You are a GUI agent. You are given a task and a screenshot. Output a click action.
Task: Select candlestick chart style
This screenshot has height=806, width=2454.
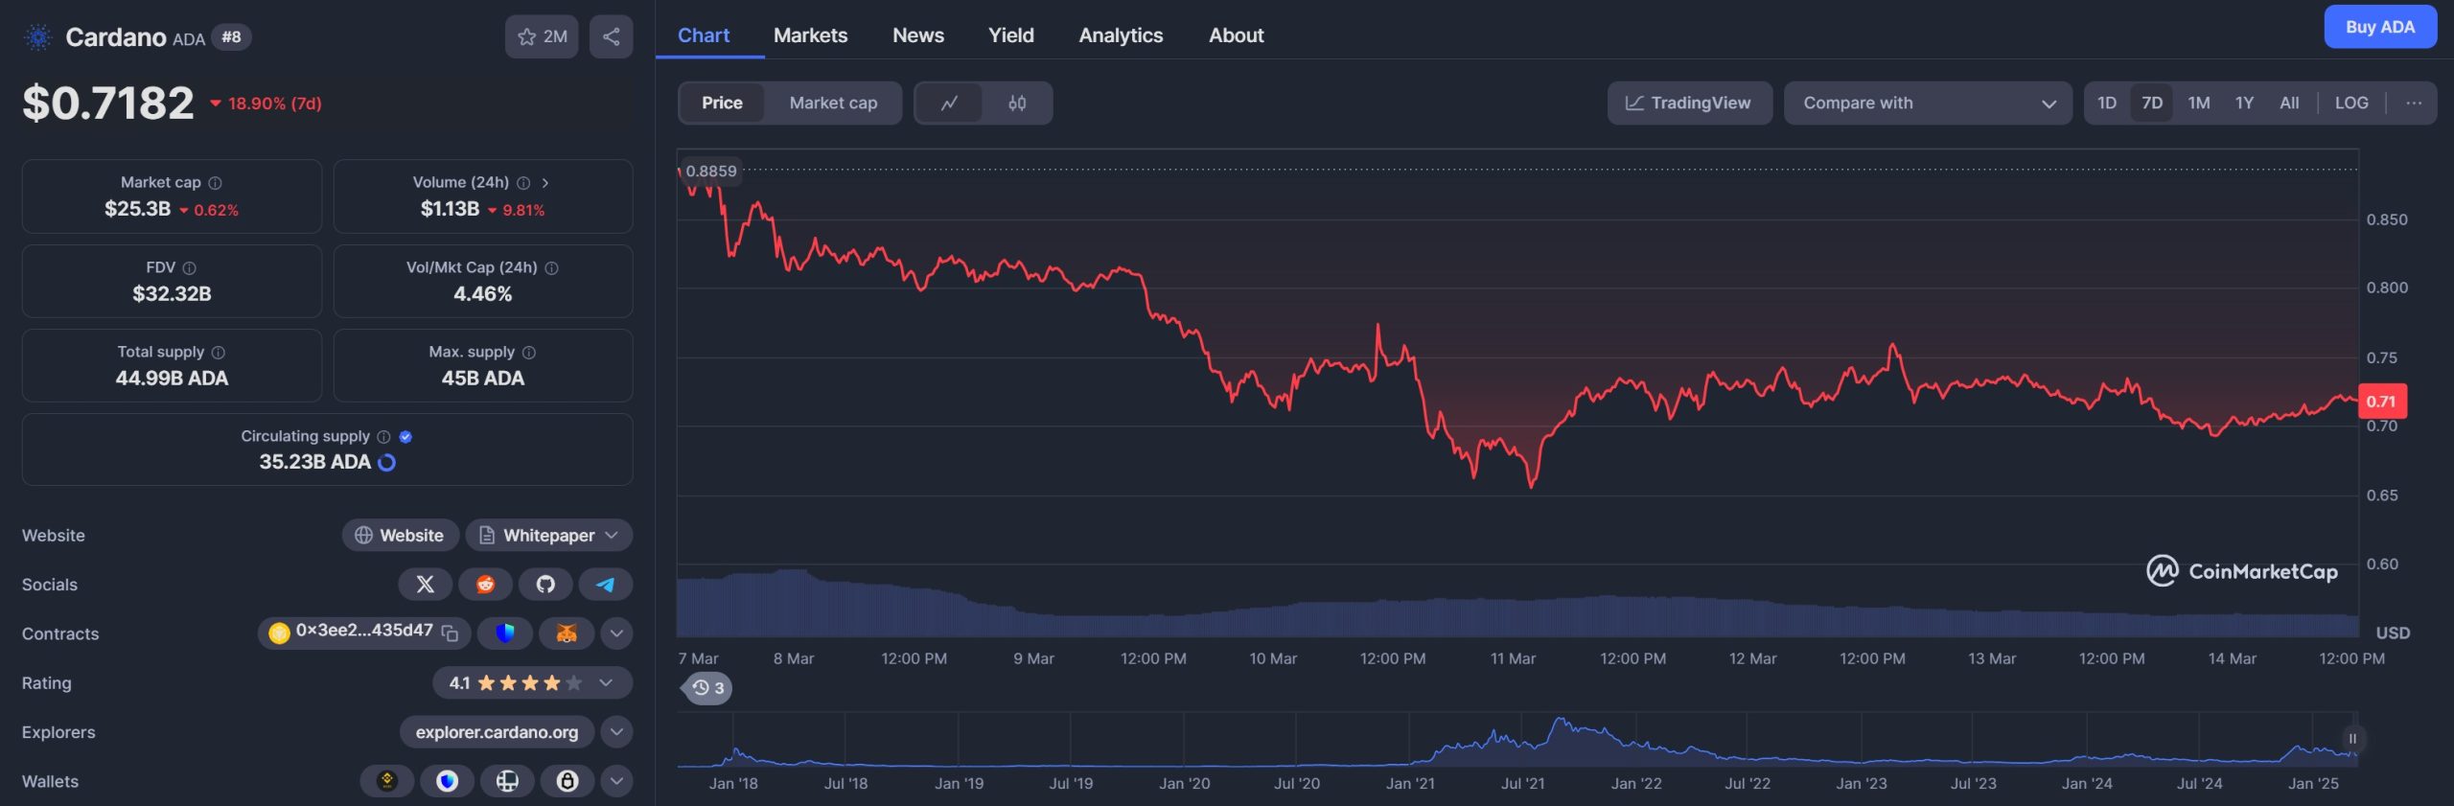(1017, 104)
